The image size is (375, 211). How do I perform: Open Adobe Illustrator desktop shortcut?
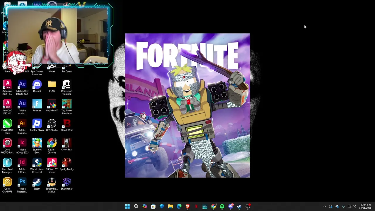coord(22,127)
